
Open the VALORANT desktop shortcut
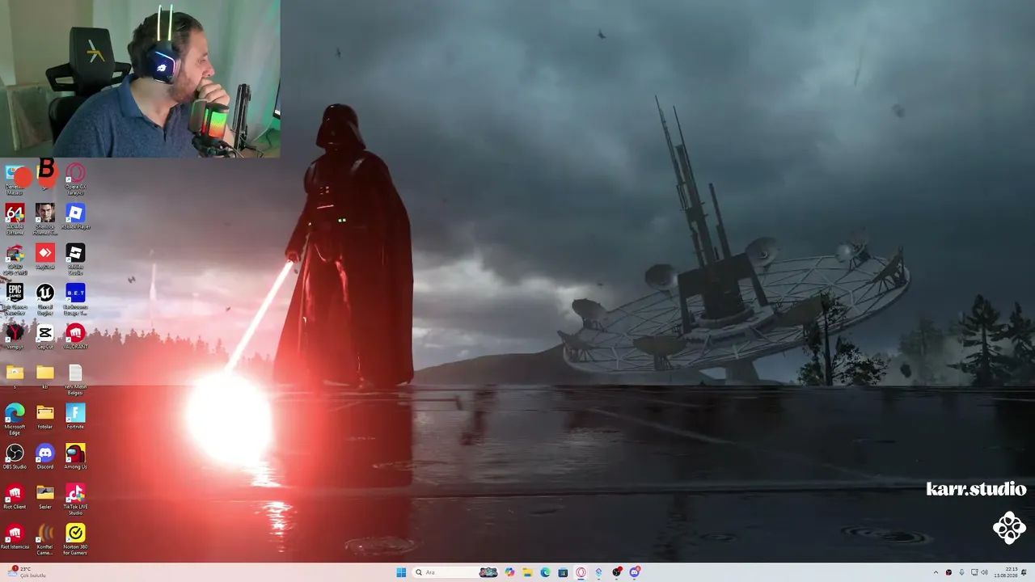[75, 336]
